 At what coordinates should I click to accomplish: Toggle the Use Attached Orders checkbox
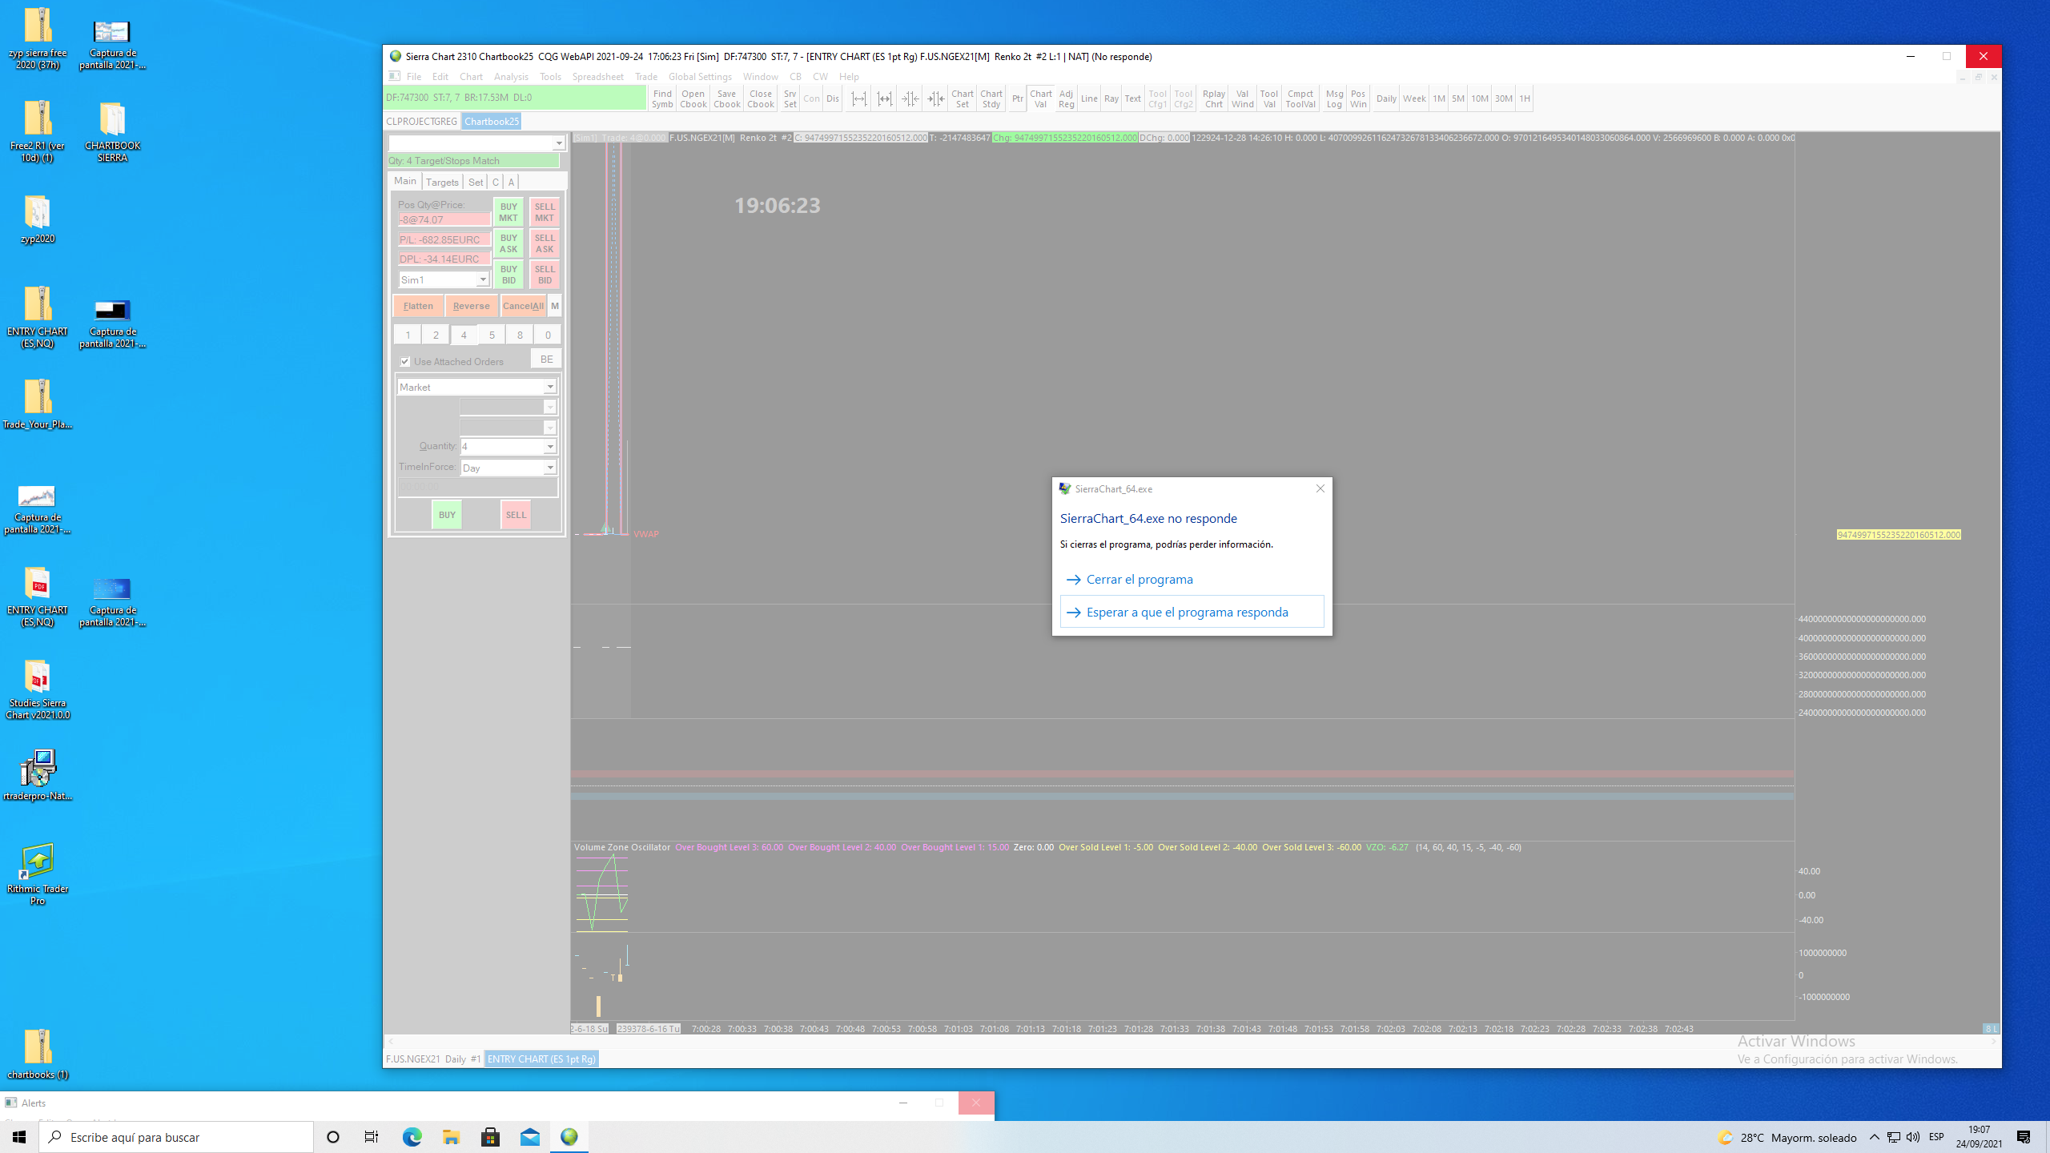(405, 362)
